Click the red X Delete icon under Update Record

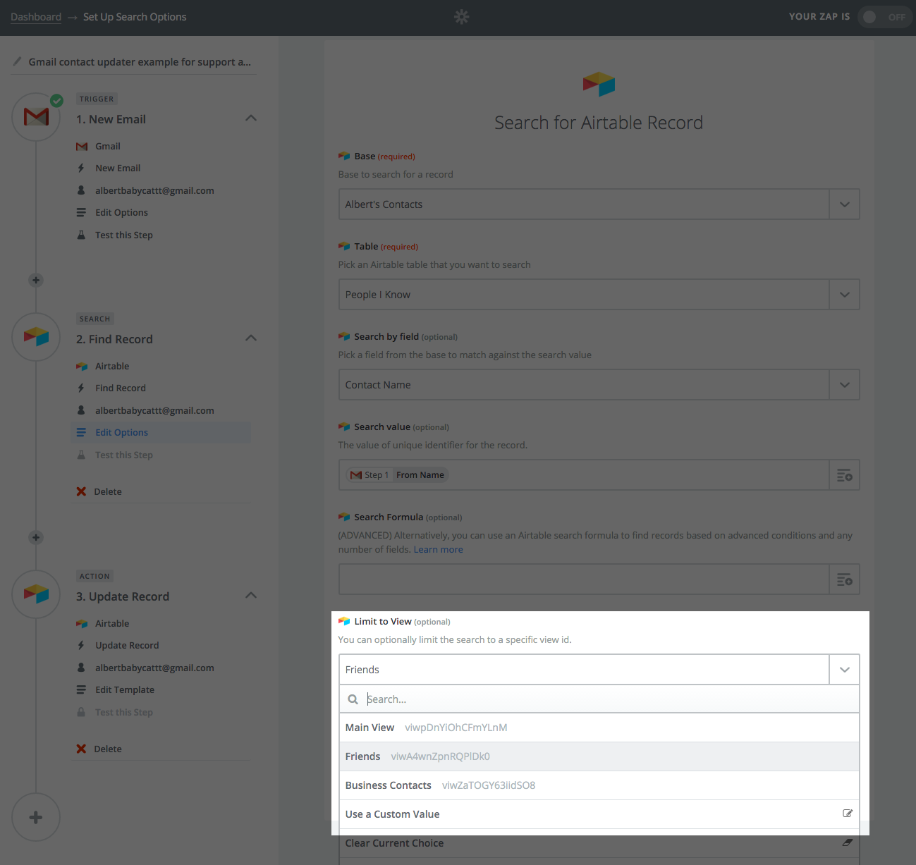coord(81,749)
